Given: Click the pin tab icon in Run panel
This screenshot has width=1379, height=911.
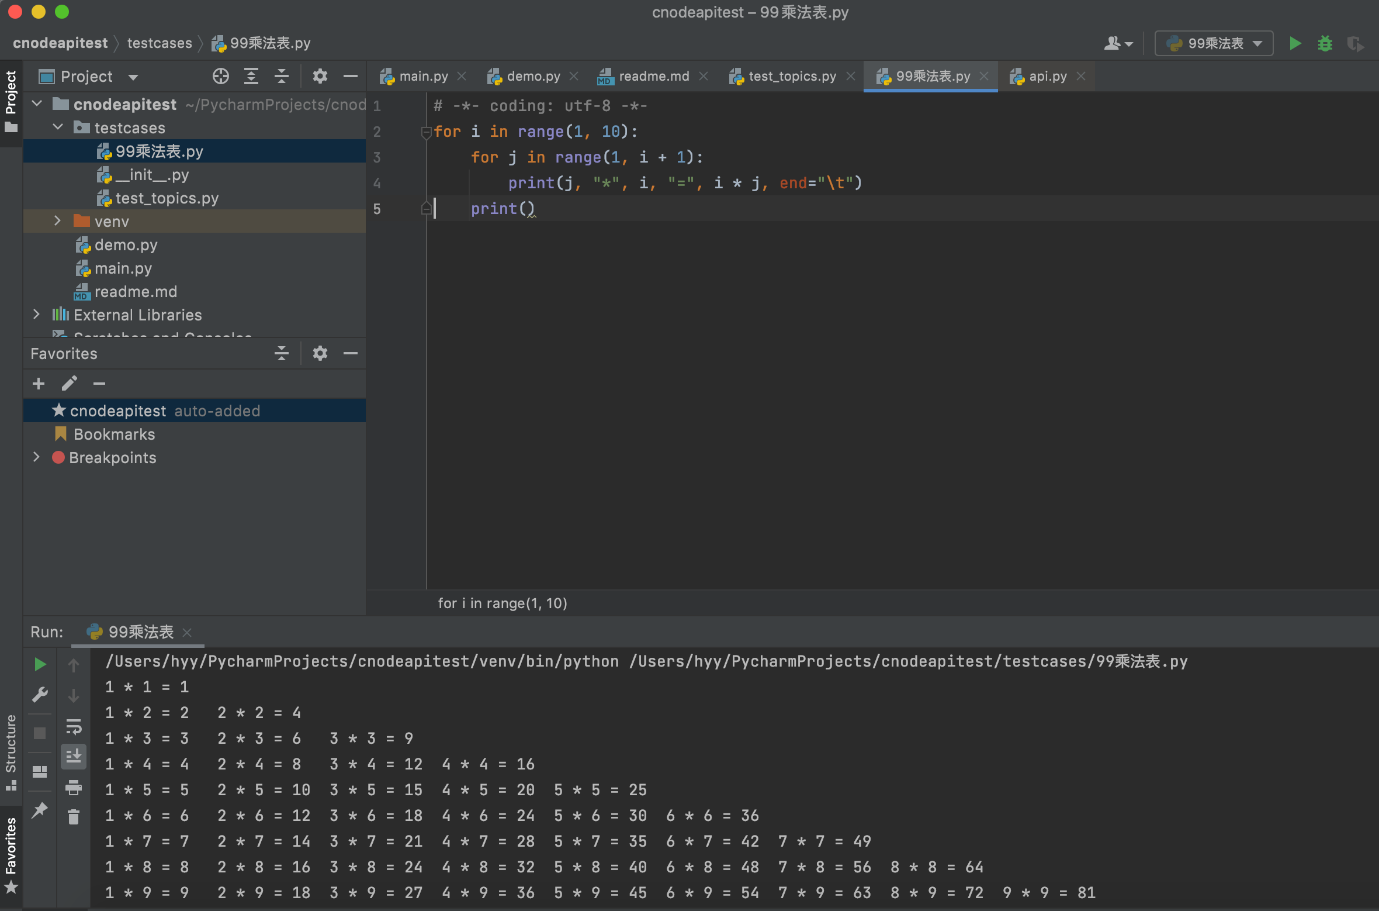Looking at the screenshot, I should pos(40,810).
